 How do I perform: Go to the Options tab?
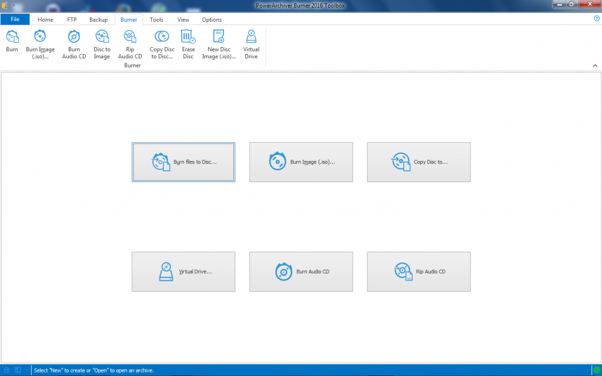point(212,19)
